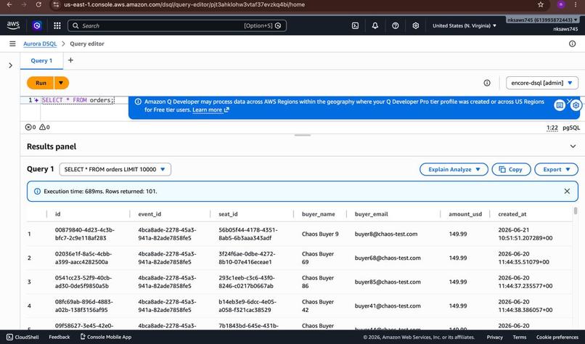Click the 1:22 cursor position indicator
Image resolution: width=585 pixels, height=344 pixels.
(x=552, y=128)
